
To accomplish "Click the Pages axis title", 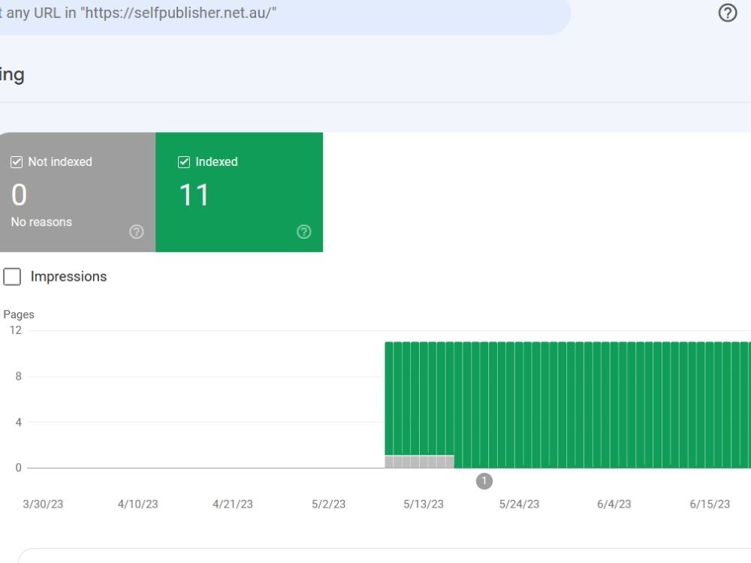I will click(19, 315).
